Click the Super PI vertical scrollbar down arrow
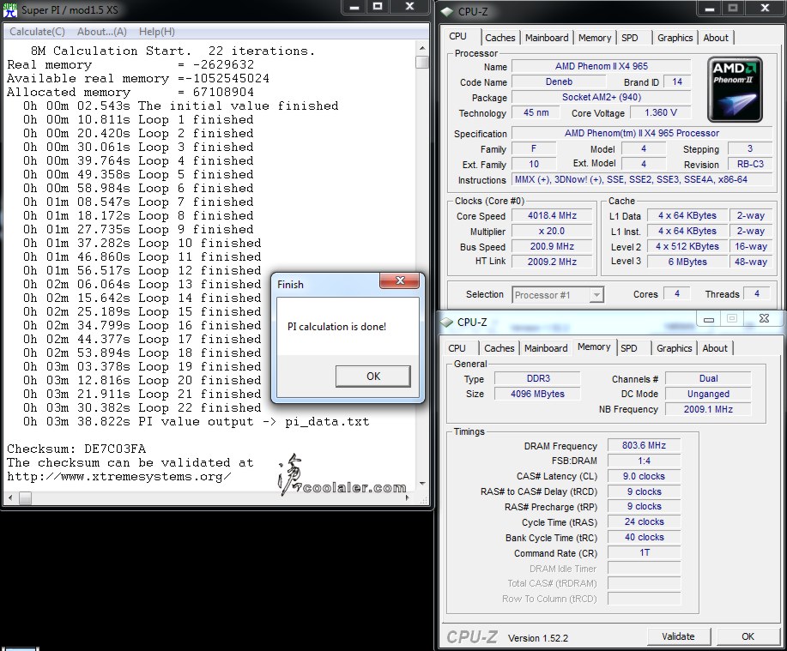 [x=422, y=484]
